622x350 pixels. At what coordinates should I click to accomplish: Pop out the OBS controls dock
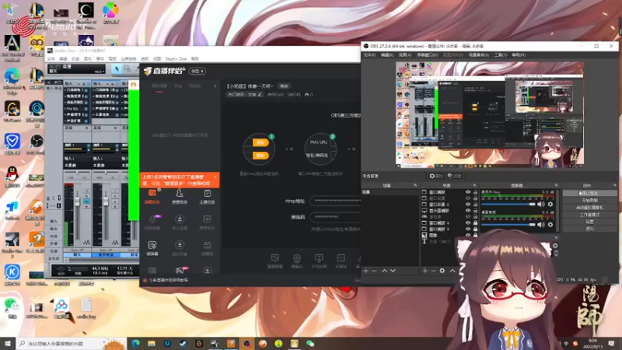tap(615, 185)
